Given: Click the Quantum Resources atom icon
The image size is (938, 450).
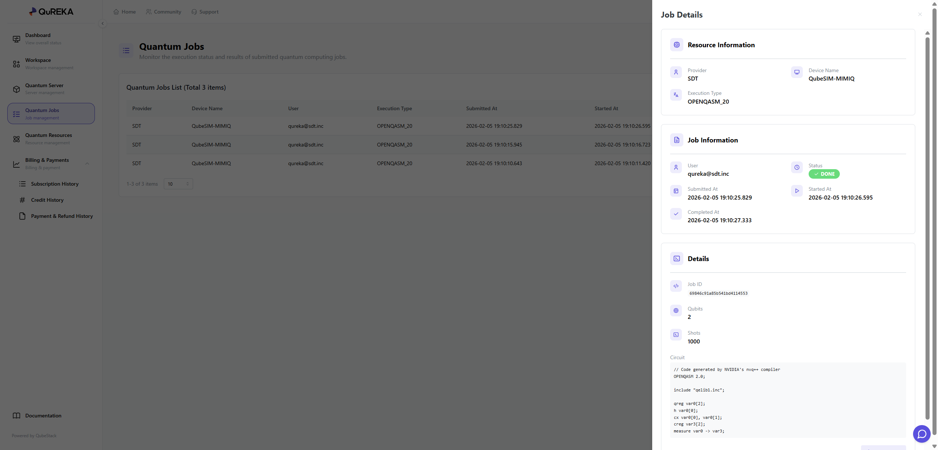Looking at the screenshot, I should click(16, 139).
